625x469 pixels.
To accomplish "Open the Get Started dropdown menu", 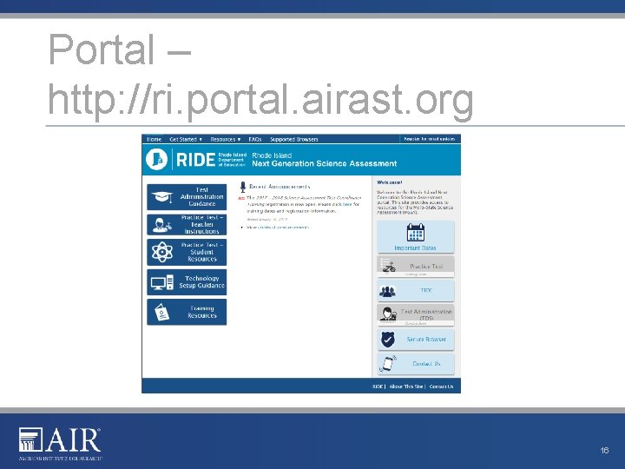I will point(186,139).
